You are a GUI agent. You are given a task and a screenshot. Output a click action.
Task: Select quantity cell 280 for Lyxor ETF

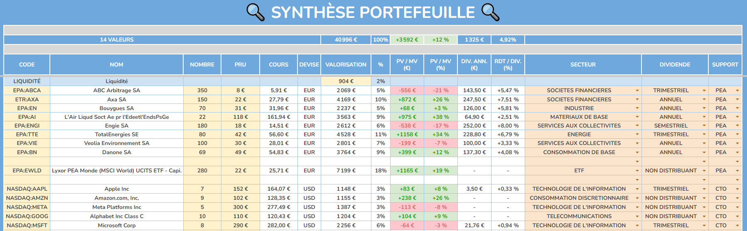point(202,171)
